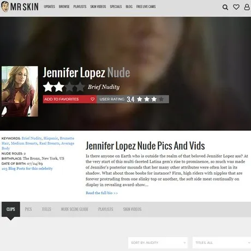Open the user account icon
Image resolution: width=251 pixels, height=251 pixels.
[x=247, y=7]
